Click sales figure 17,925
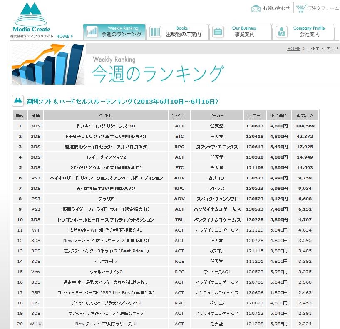340x329 pixels. (305, 147)
